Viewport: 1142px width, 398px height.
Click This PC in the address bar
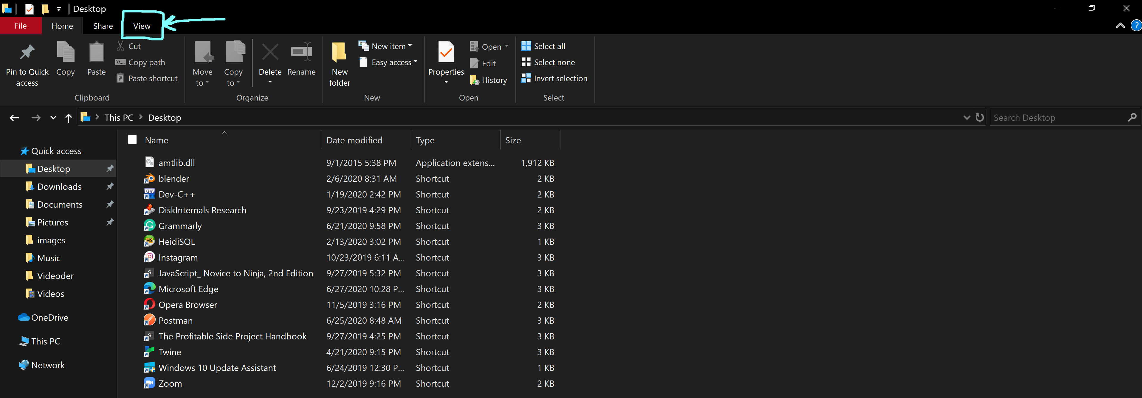(119, 117)
